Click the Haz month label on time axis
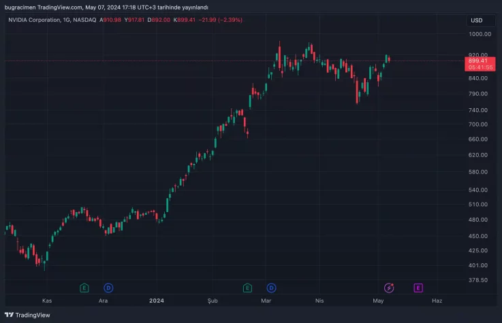The image size is (502, 323). (x=437, y=301)
